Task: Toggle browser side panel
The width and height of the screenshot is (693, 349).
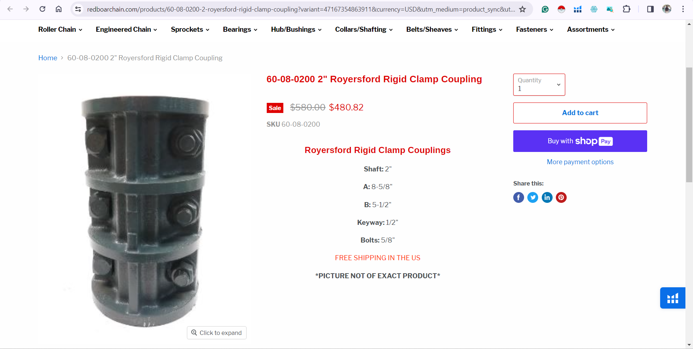Action: pos(650,9)
